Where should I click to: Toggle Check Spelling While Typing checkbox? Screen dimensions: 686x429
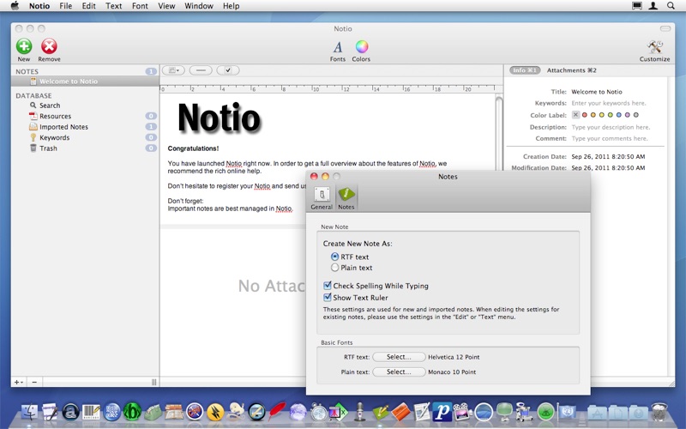(x=328, y=286)
